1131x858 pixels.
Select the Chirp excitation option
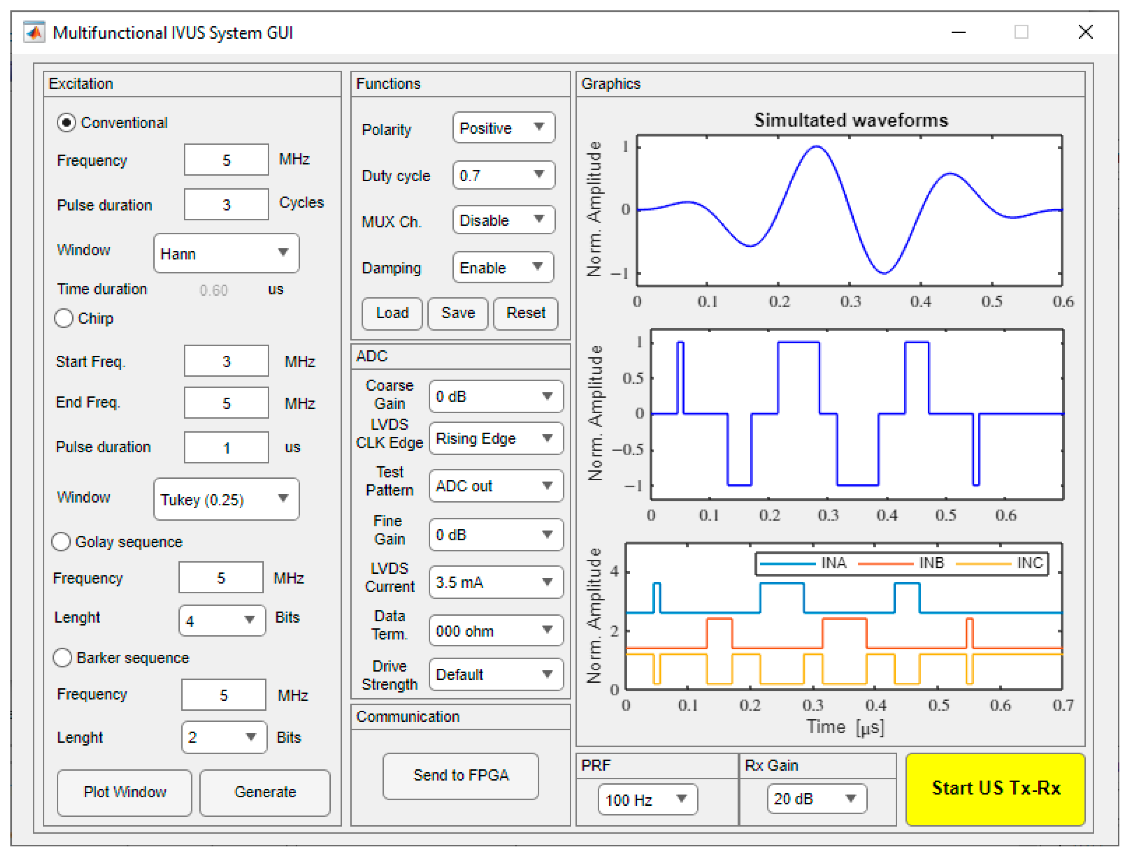point(64,318)
